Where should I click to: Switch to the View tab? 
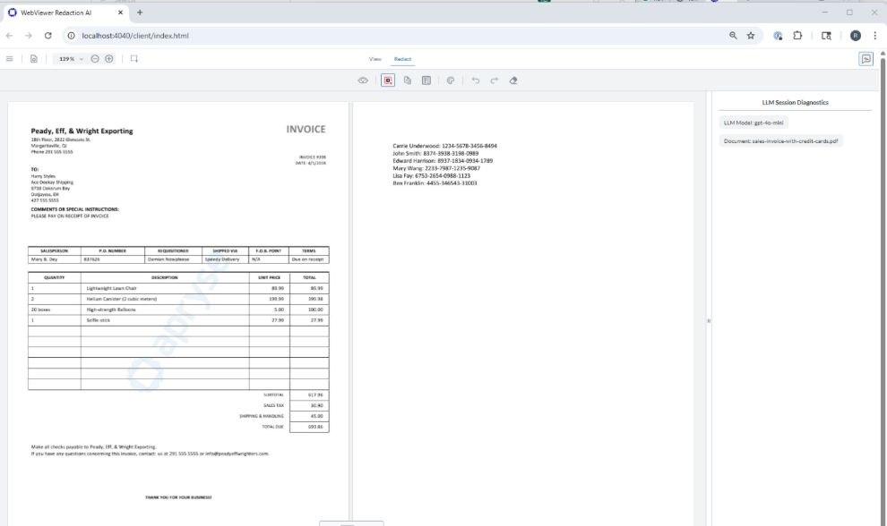pyautogui.click(x=375, y=59)
